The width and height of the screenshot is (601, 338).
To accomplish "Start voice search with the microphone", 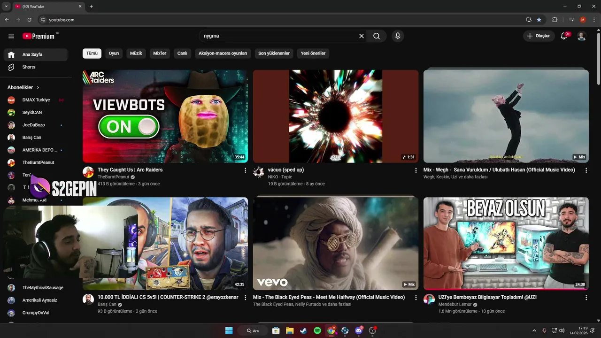I will point(398,36).
